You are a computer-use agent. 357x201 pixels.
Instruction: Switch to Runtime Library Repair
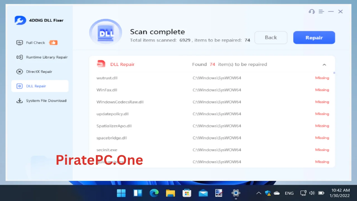[x=40, y=57]
